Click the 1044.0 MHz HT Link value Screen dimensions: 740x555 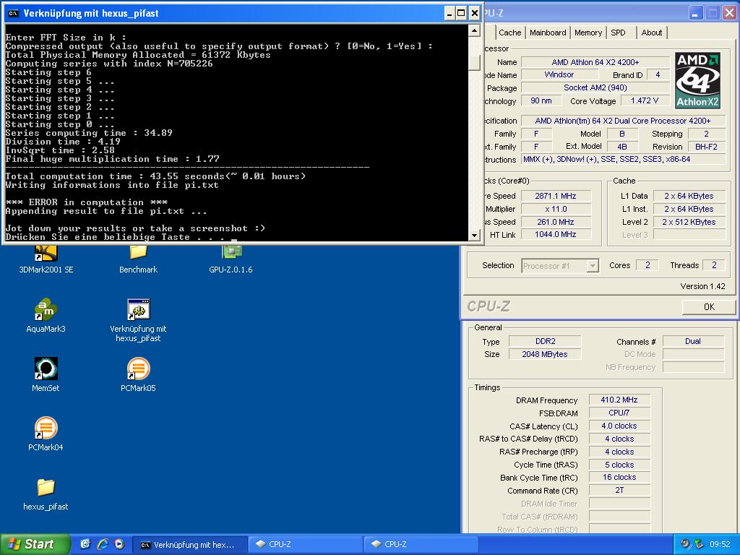pos(556,234)
